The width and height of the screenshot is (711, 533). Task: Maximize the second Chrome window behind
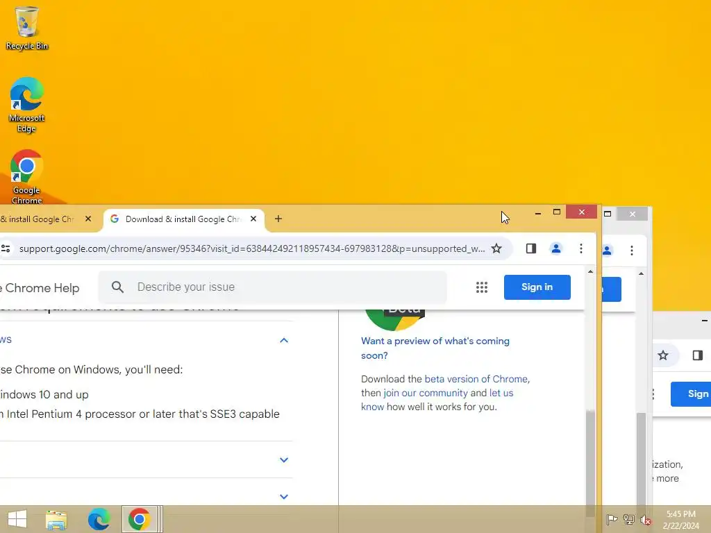(x=608, y=214)
